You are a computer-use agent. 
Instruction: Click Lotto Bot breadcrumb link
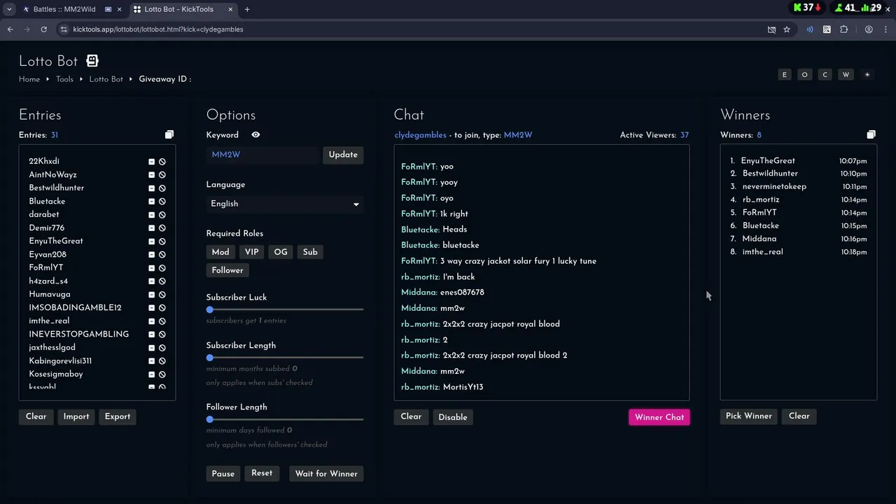pos(106,79)
